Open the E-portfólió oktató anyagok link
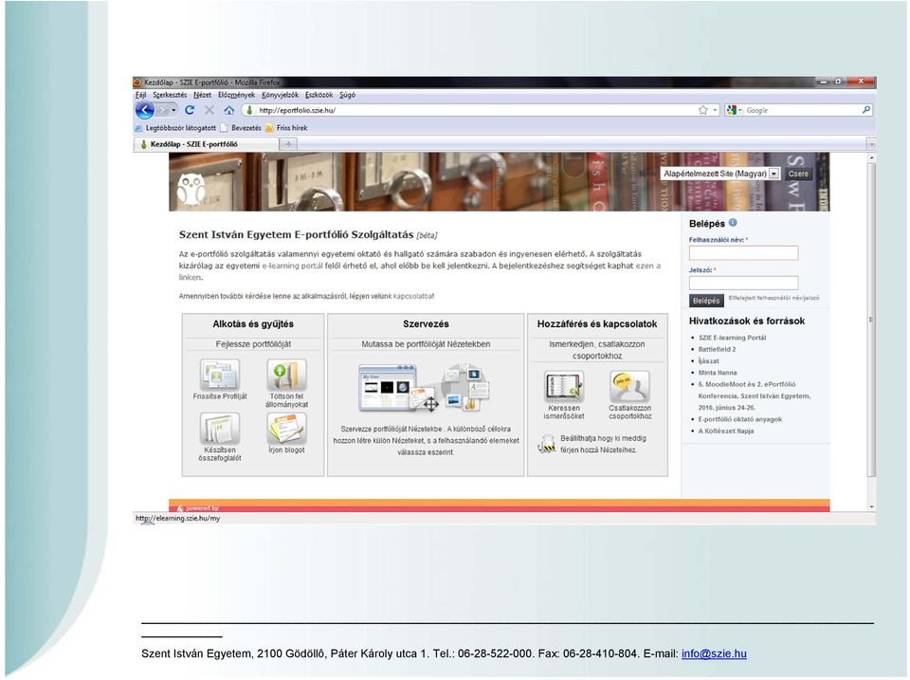Viewport: 910px width, 680px height. tap(740, 418)
